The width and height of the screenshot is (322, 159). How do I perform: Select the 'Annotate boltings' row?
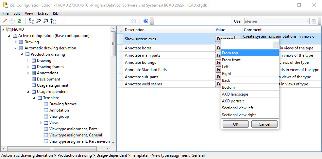[168, 62]
